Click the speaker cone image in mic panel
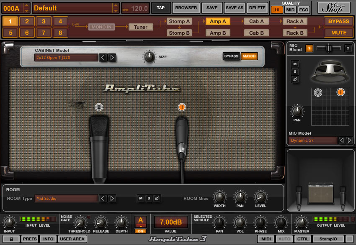Viewport: 356px width, 245px height. coord(330,71)
